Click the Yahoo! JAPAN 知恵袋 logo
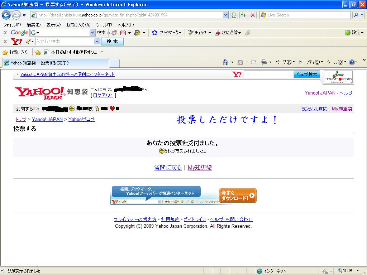This screenshot has width=367, height=275. (51, 93)
